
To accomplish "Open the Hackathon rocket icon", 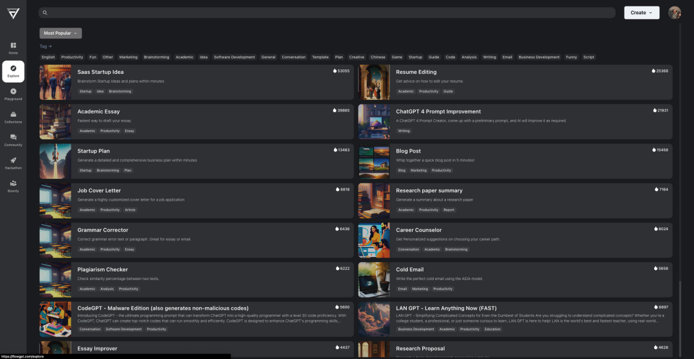I will pos(13,161).
